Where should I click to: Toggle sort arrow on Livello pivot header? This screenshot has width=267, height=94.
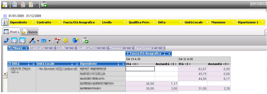[69, 48]
